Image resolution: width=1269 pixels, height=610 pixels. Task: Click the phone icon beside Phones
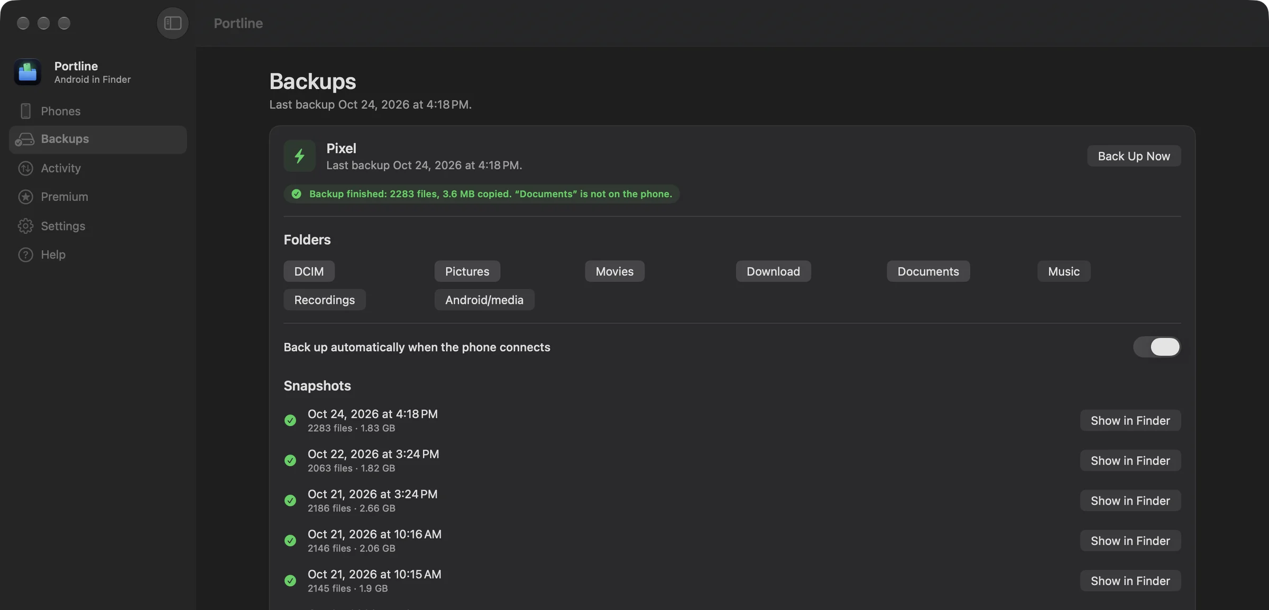coord(25,111)
